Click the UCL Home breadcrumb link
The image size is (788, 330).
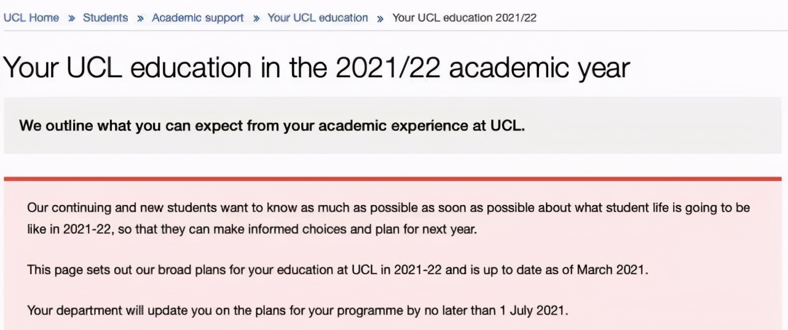[31, 18]
